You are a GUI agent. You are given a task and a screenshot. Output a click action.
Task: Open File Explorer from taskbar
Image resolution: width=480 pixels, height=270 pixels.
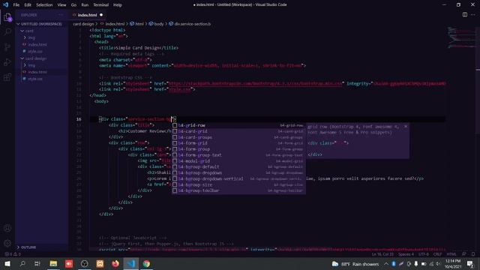click(53, 263)
